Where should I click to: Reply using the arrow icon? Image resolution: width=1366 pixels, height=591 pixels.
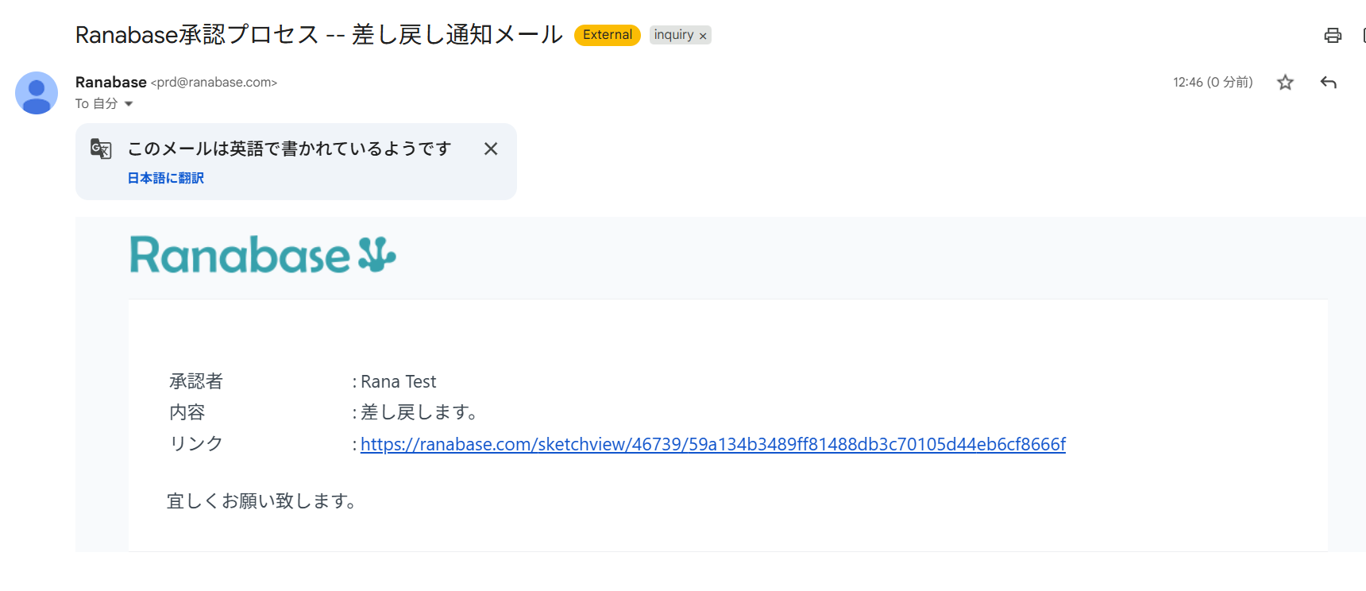click(x=1328, y=83)
